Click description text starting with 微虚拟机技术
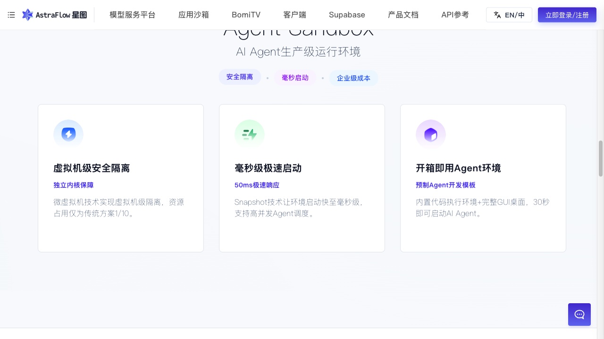The width and height of the screenshot is (604, 339). pyautogui.click(x=118, y=208)
